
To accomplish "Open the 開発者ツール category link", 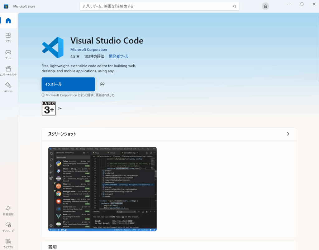I will 118,56.
